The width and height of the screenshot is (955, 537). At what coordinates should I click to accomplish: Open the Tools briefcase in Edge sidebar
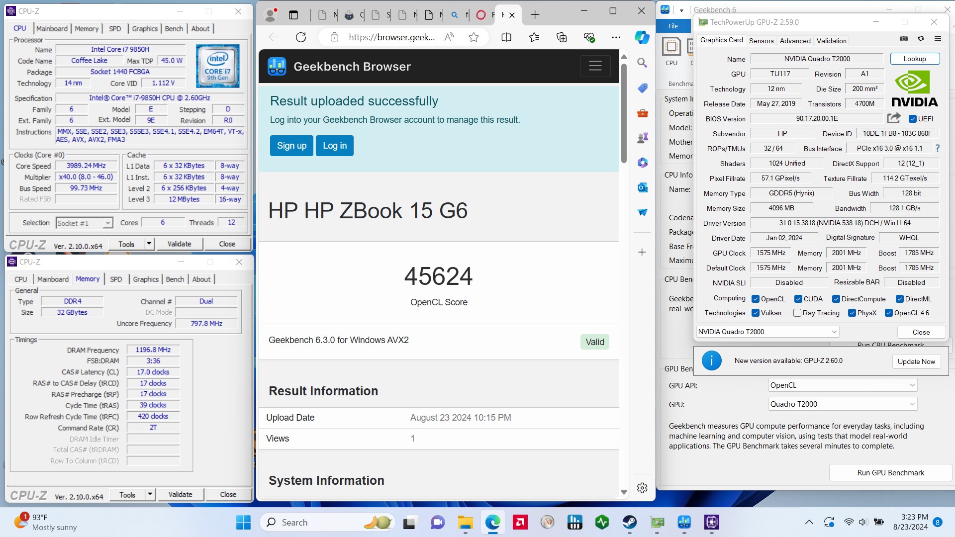click(x=642, y=113)
